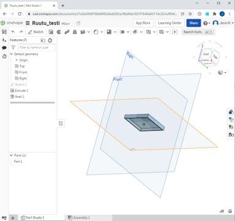Click the rollback bar below Shell 1
Viewport: 235px width, 221px height.
[x=32, y=102]
